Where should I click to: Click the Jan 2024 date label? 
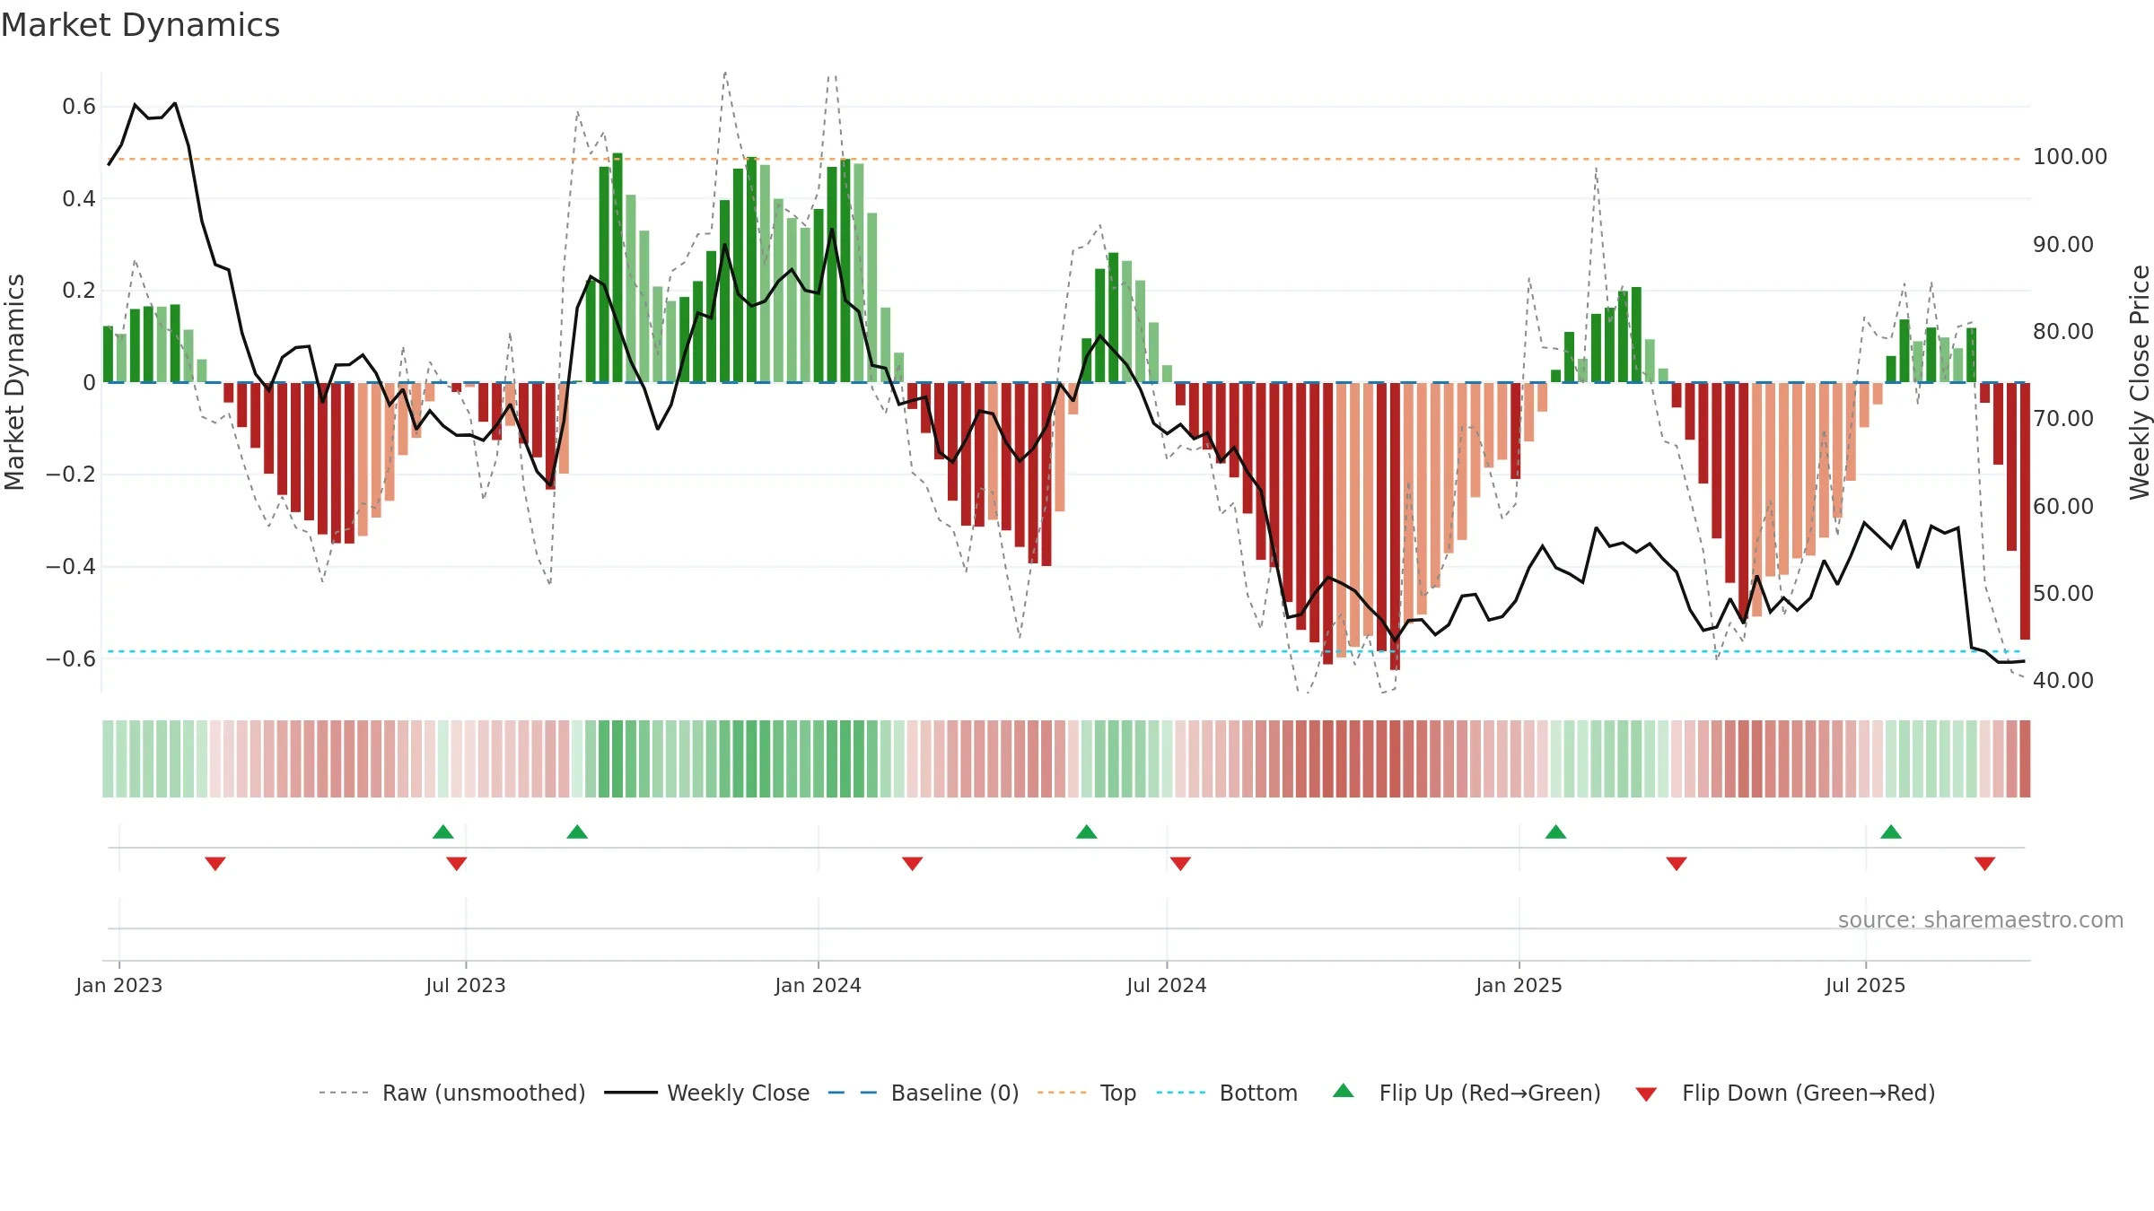pyautogui.click(x=819, y=985)
